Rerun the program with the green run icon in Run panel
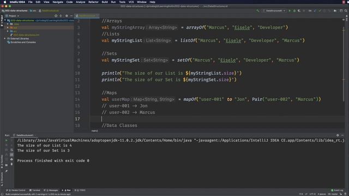The image size is (349, 196). click(x=6, y=140)
